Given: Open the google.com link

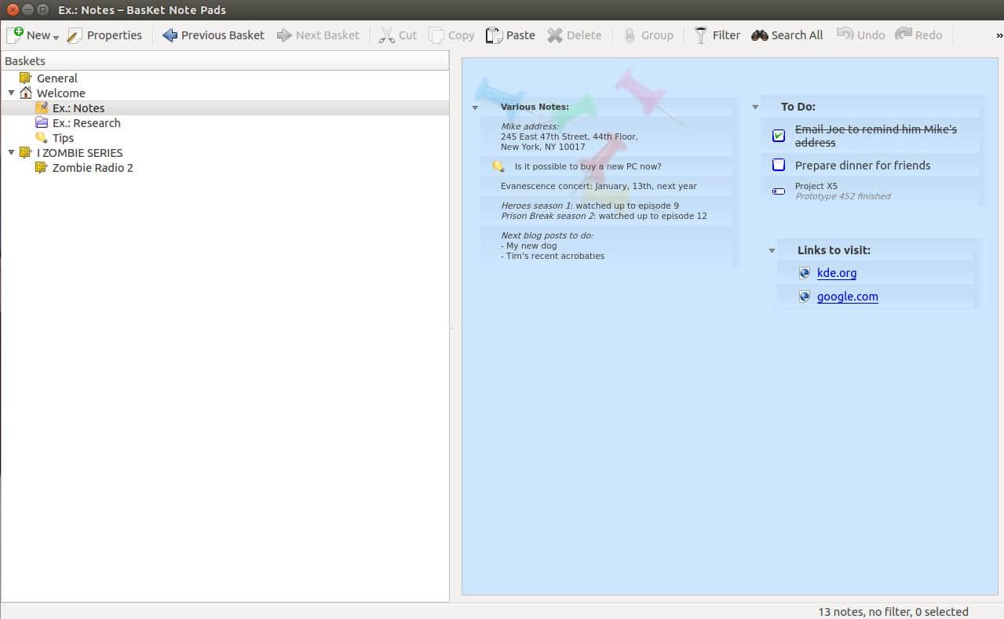Looking at the screenshot, I should pyautogui.click(x=847, y=297).
